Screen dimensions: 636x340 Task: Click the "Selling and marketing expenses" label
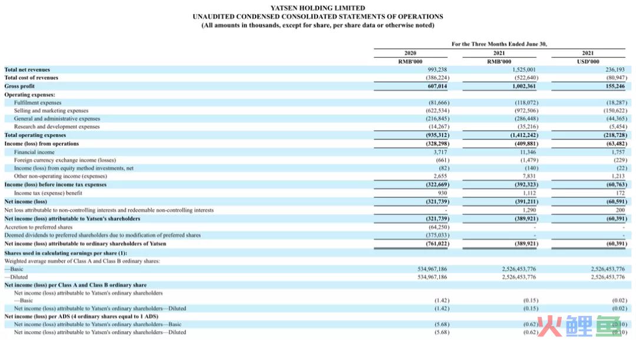click(x=51, y=111)
